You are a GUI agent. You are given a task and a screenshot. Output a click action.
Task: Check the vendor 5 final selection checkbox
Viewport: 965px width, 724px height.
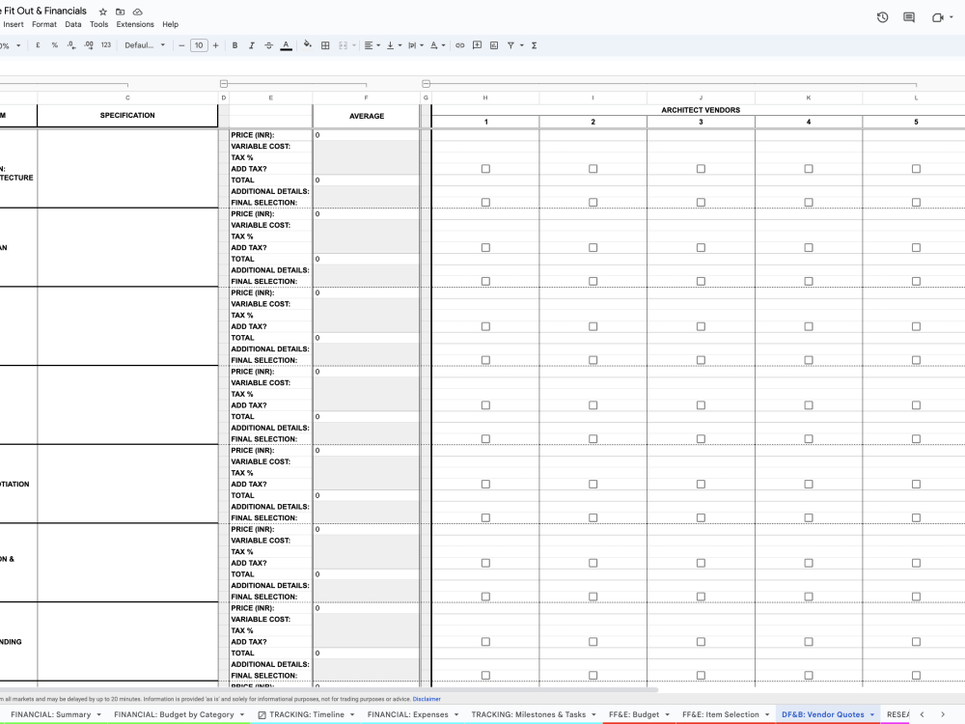point(915,201)
